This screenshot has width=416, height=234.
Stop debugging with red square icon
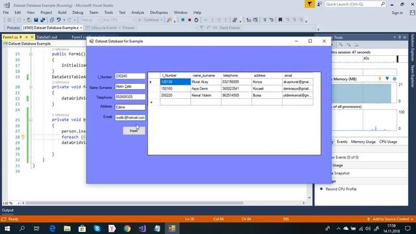tap(189, 20)
